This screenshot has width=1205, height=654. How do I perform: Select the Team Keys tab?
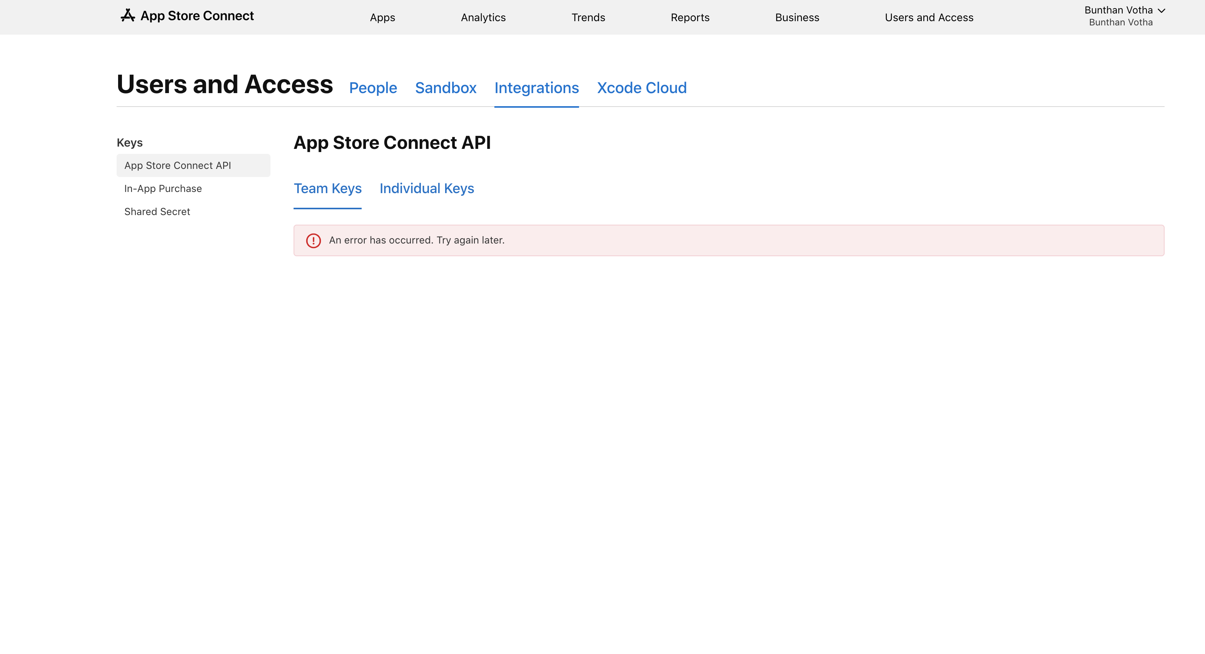click(327, 189)
